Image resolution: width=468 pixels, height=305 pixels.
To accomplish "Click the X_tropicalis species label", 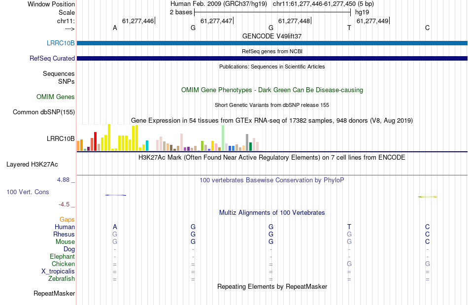I will 58,271.
